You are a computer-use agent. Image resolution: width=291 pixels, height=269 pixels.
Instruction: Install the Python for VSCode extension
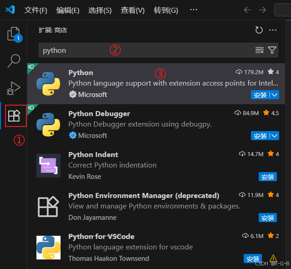pyautogui.click(x=253, y=259)
